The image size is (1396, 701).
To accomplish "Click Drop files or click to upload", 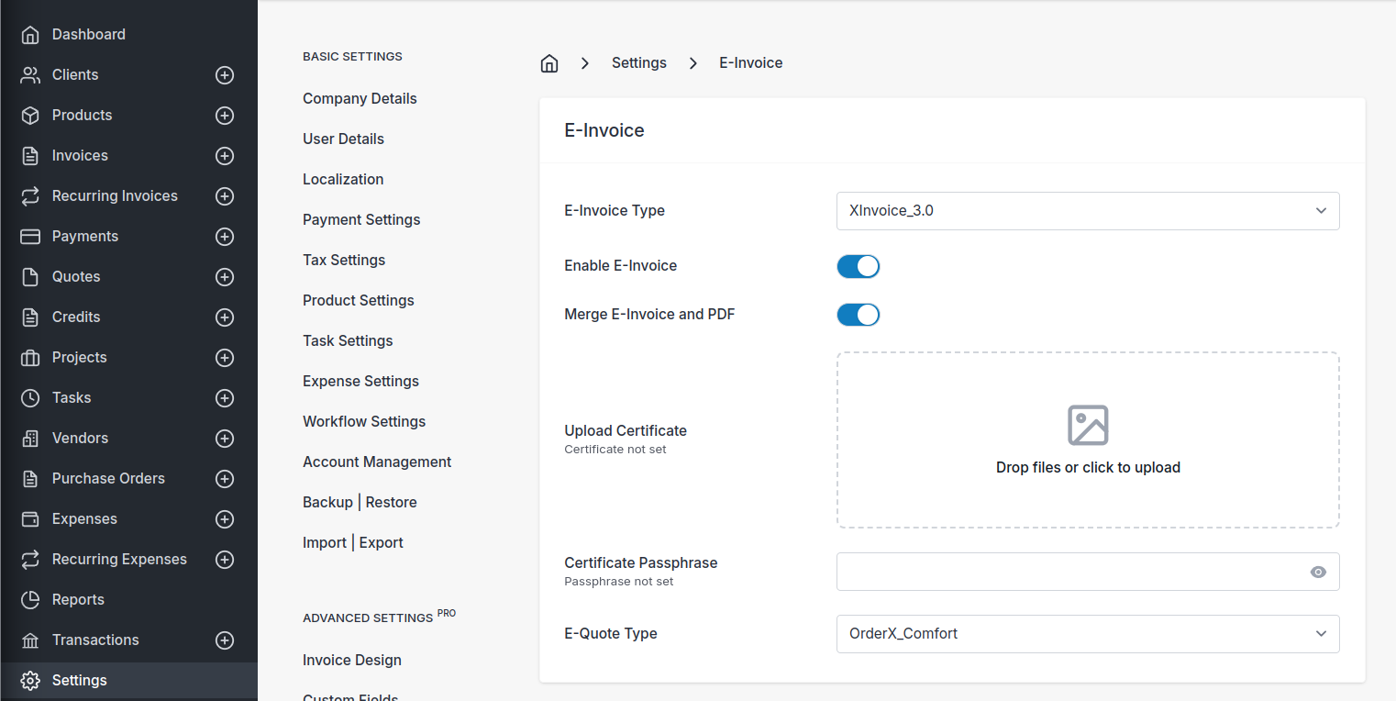I will [1088, 468].
